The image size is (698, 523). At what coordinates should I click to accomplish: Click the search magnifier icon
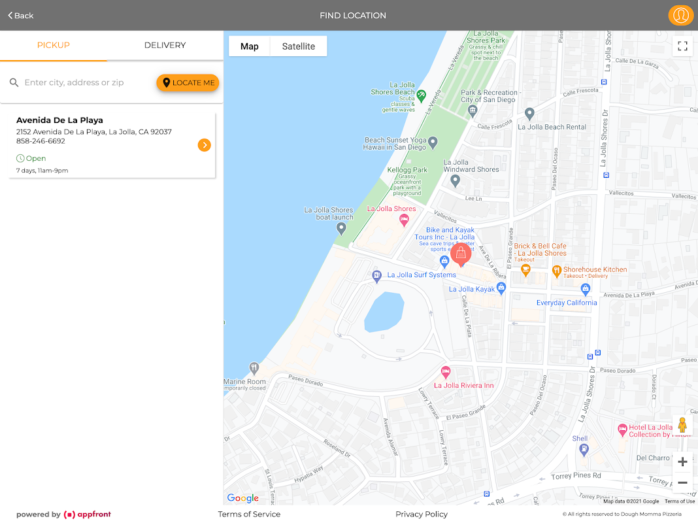coord(14,82)
